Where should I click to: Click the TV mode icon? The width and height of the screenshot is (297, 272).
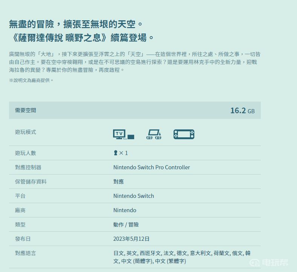[124, 134]
